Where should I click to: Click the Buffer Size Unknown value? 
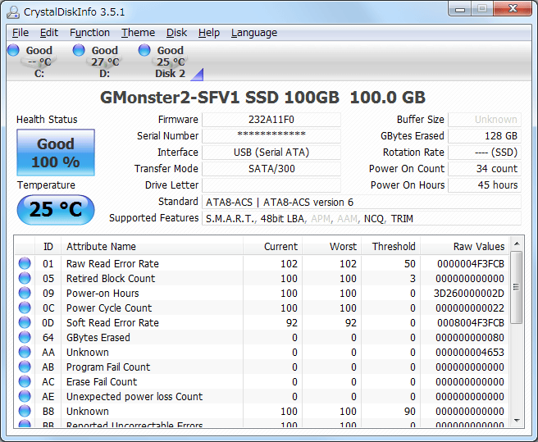tap(485, 120)
